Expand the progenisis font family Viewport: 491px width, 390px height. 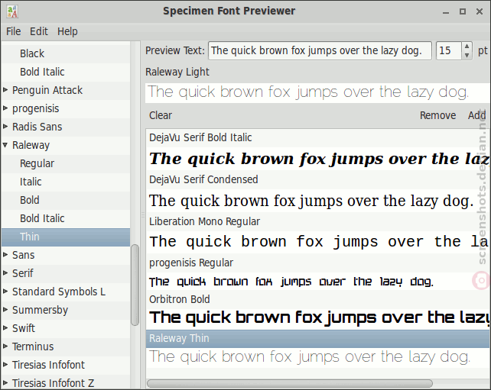tap(5, 108)
